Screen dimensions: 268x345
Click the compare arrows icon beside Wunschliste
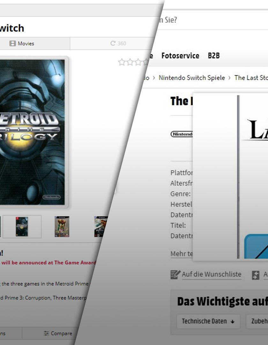coord(256,275)
